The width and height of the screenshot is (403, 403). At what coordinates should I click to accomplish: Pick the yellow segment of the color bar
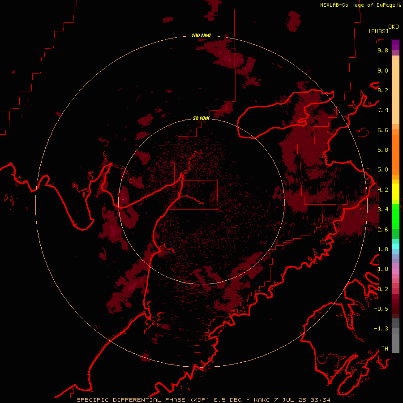point(395,192)
